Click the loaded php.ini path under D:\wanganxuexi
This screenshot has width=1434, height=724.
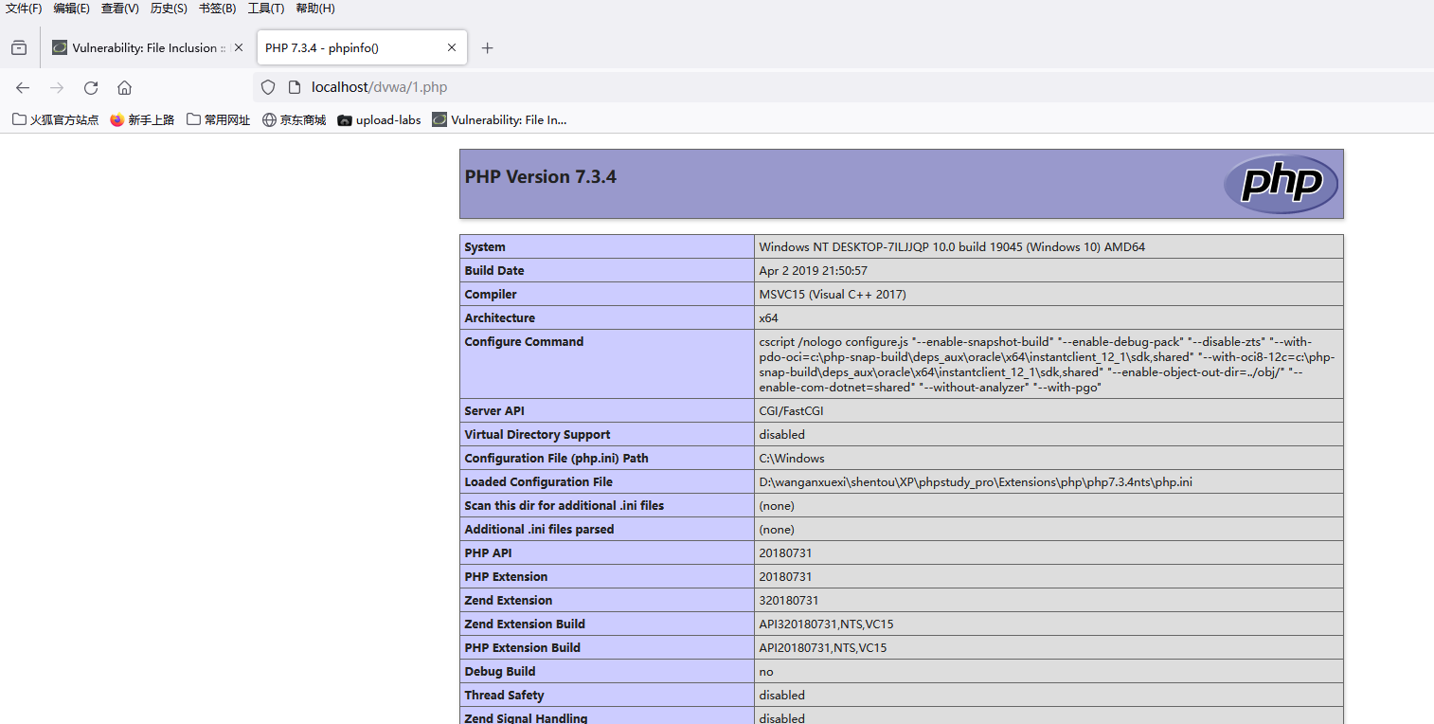click(x=976, y=482)
